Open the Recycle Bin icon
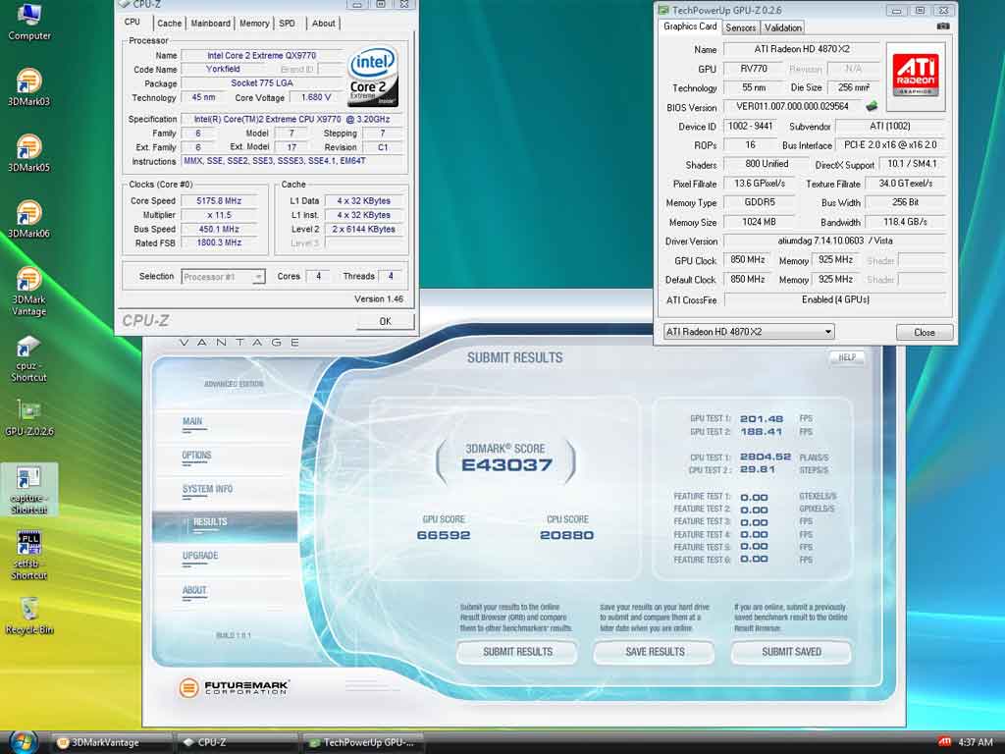 point(28,616)
